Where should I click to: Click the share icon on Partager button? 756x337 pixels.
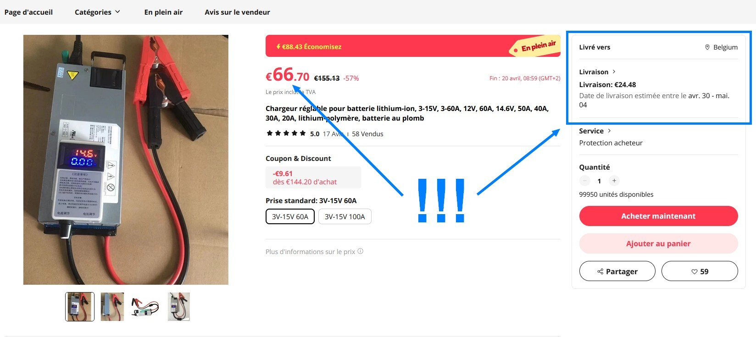[600, 271]
